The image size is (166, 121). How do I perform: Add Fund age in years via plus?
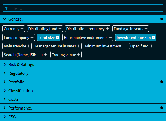pyautogui.click(x=146, y=29)
